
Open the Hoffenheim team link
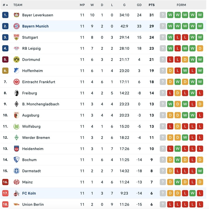coord(32,71)
